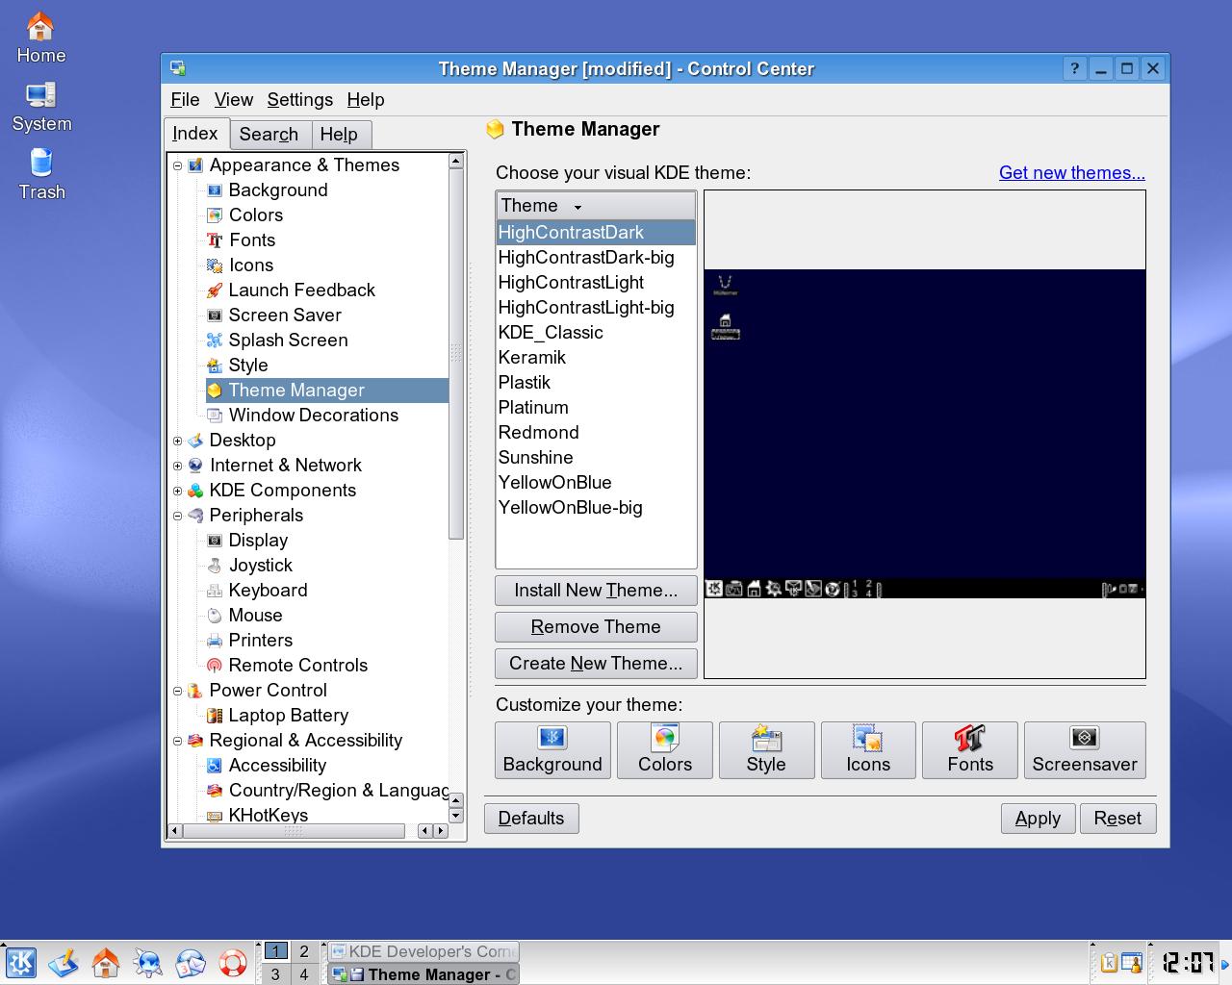Switch to KDE Developer's Corner taskbar entry
The height and width of the screenshot is (985, 1232).
coord(422,951)
